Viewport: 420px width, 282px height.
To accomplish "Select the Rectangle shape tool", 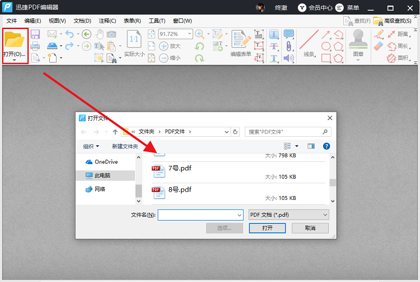I will 326,58.
